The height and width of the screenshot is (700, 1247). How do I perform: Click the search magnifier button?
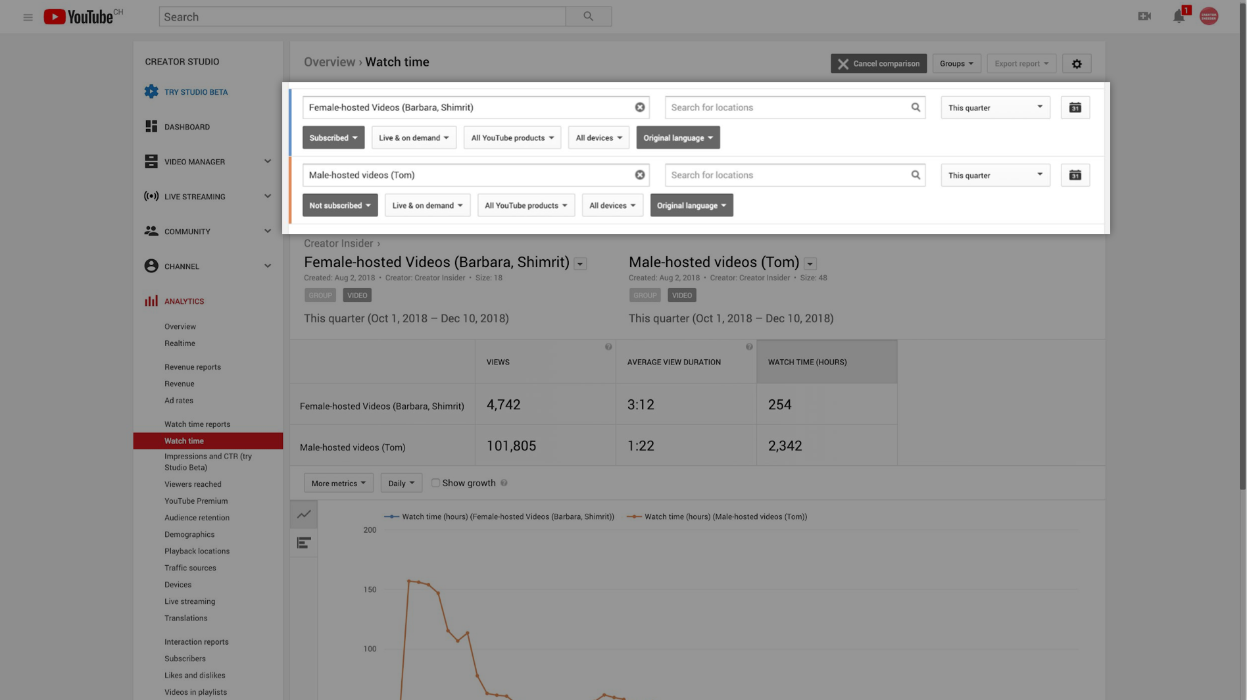coord(588,16)
